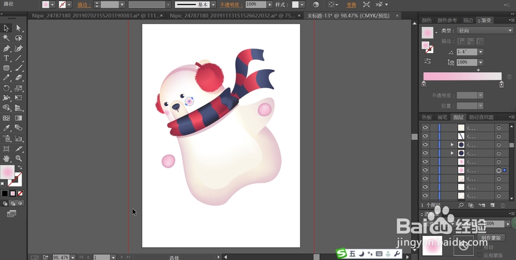
Task: Click the swap fill and stroke arrows
Action: (x=20, y=168)
